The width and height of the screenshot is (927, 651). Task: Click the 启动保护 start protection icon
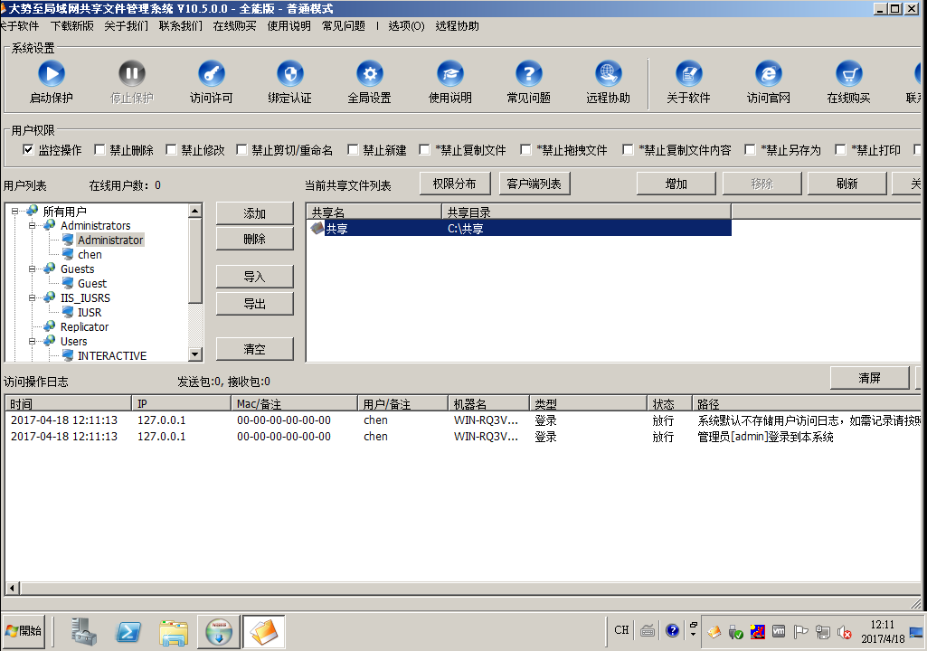(51, 74)
